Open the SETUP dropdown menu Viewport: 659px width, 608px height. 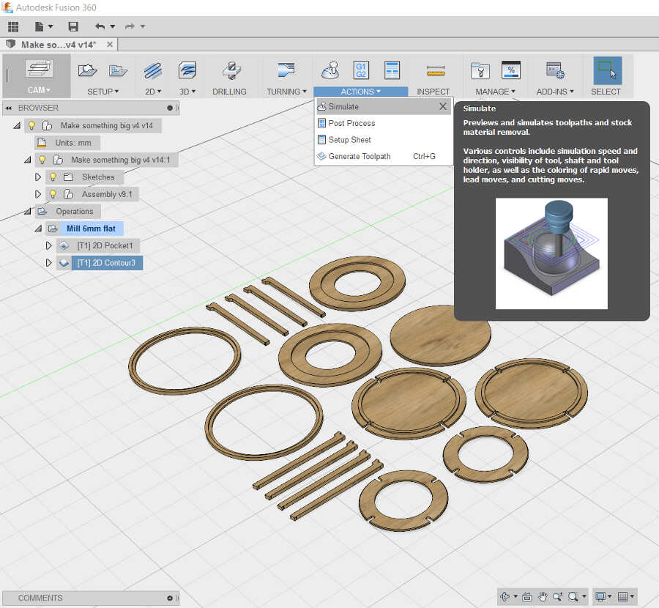click(x=103, y=92)
